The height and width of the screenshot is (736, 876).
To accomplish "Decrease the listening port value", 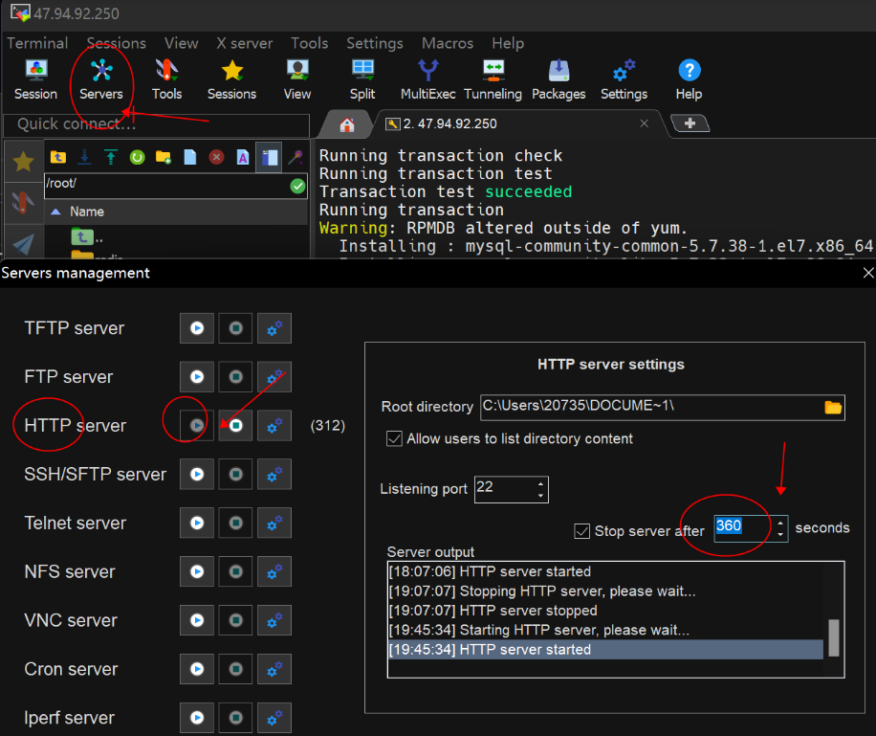I will point(540,496).
